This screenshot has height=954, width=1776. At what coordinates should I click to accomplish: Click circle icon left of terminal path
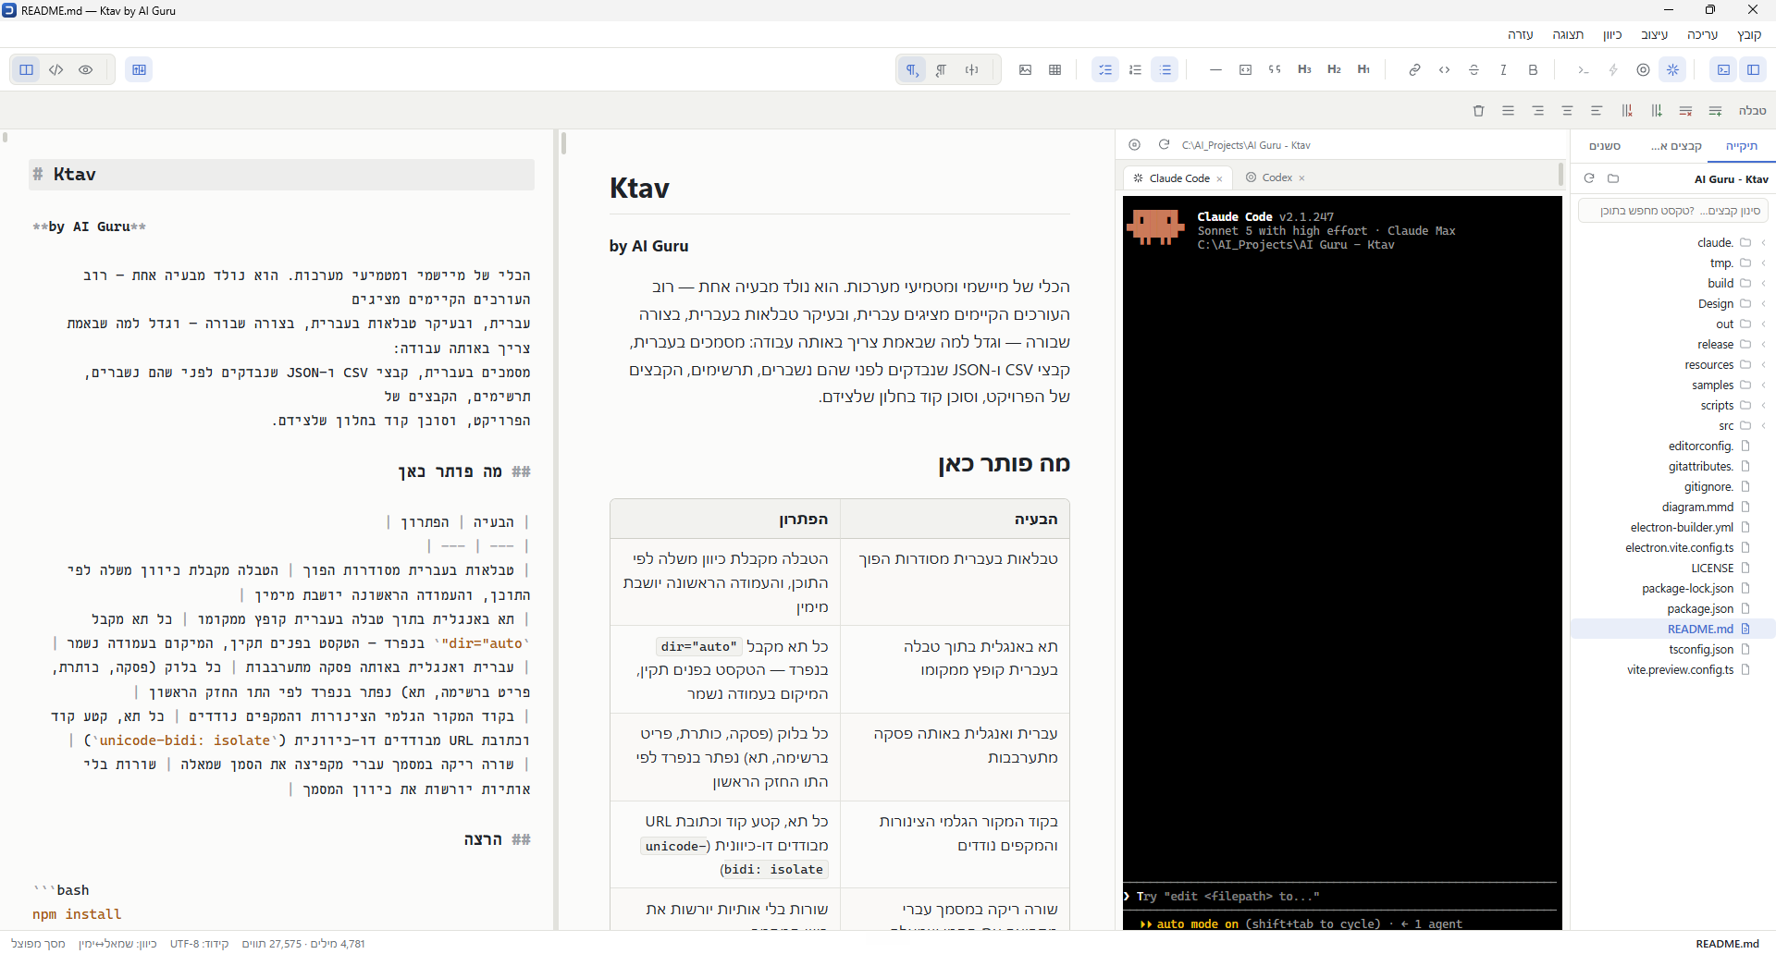tap(1134, 145)
